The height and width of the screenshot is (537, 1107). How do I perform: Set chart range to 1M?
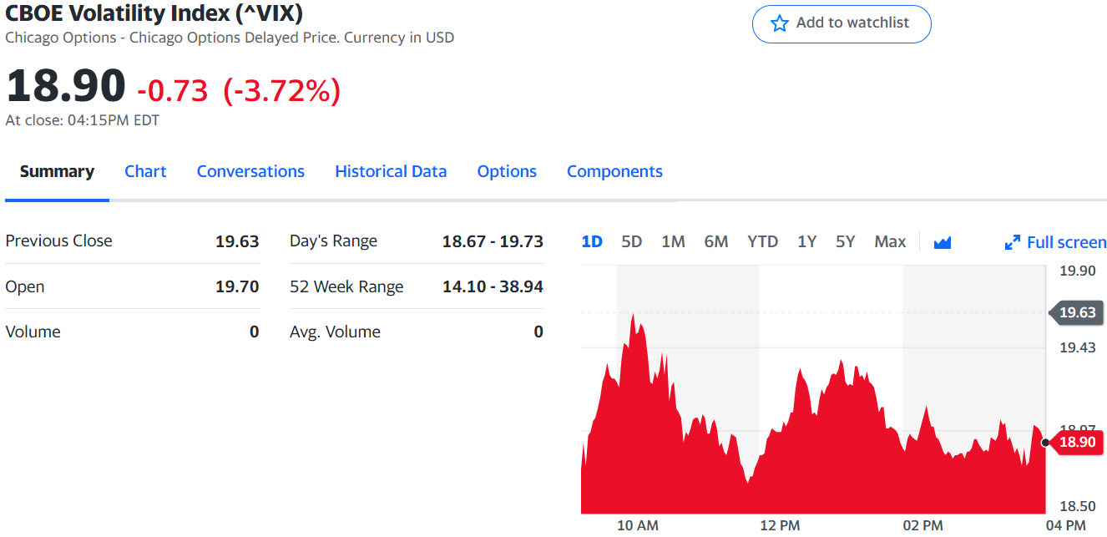673,241
